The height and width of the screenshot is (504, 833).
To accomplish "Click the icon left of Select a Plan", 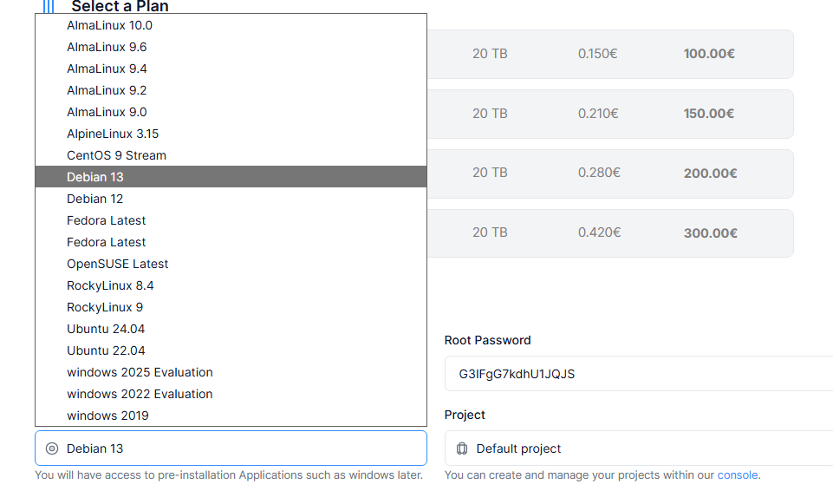I will (49, 7).
